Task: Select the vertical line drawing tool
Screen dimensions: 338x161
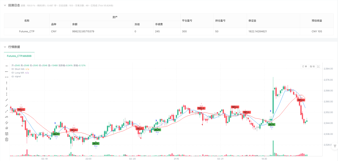Action: tap(7, 83)
